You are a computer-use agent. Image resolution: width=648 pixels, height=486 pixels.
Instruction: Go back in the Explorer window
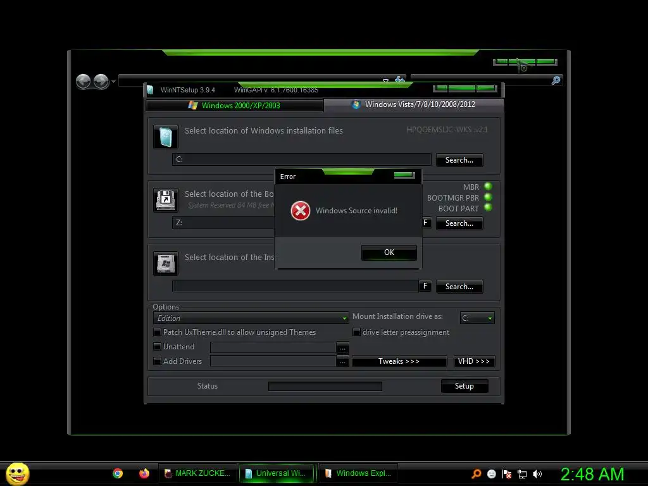[84, 82]
